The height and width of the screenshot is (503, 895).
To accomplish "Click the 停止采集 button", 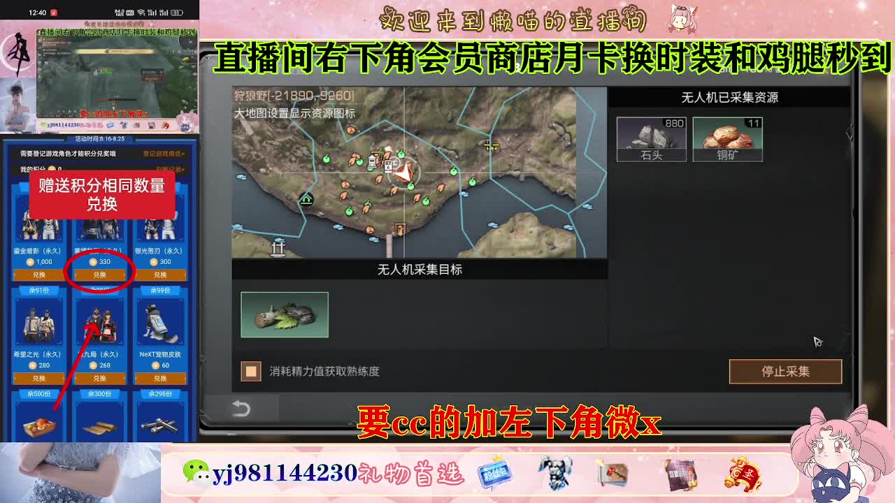I will coord(785,372).
